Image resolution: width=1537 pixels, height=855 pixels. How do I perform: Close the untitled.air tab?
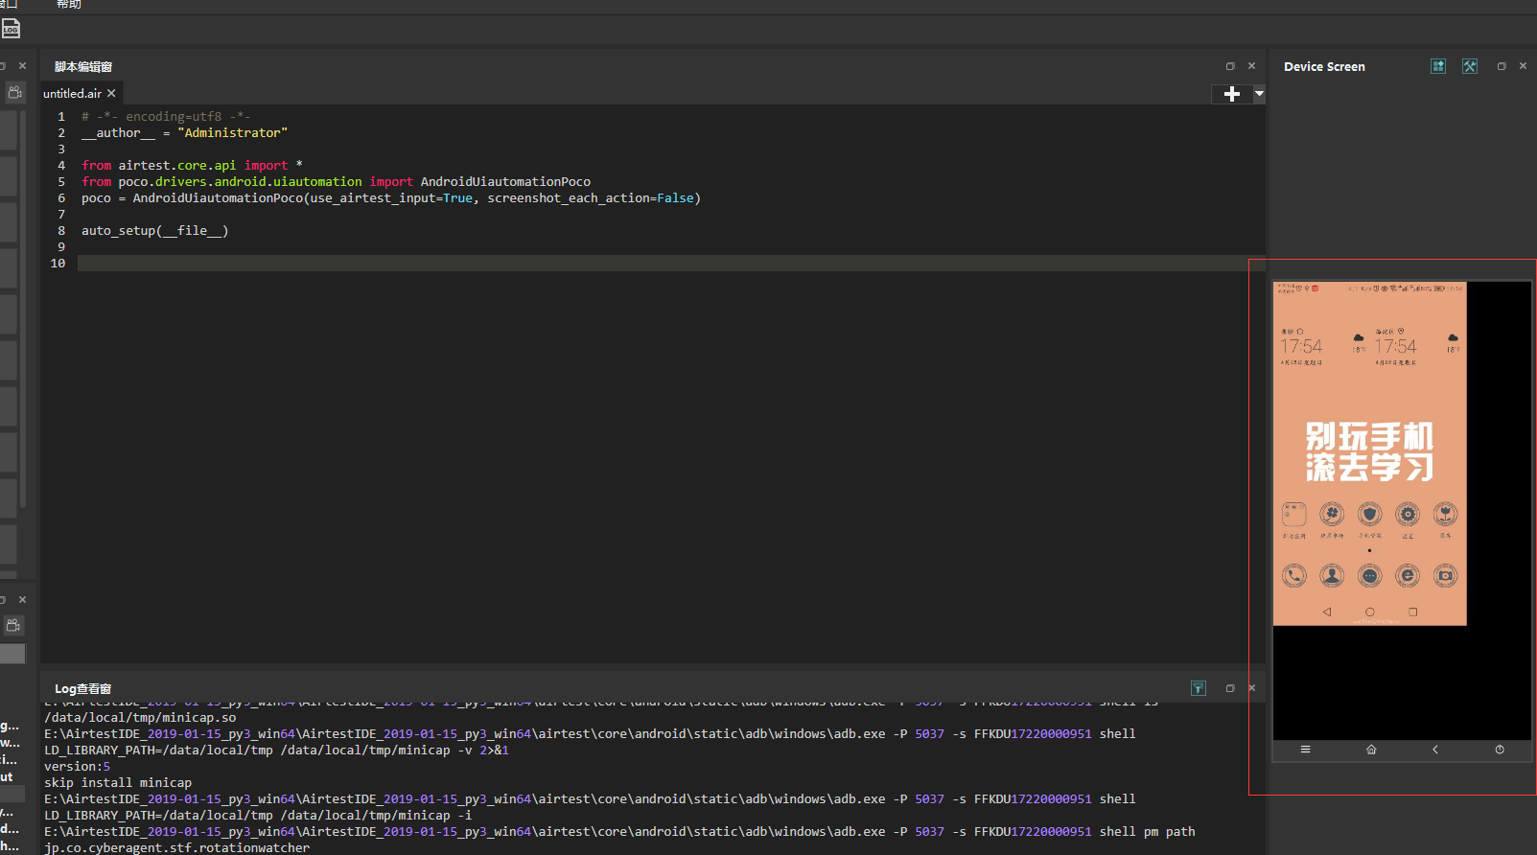[x=111, y=93]
